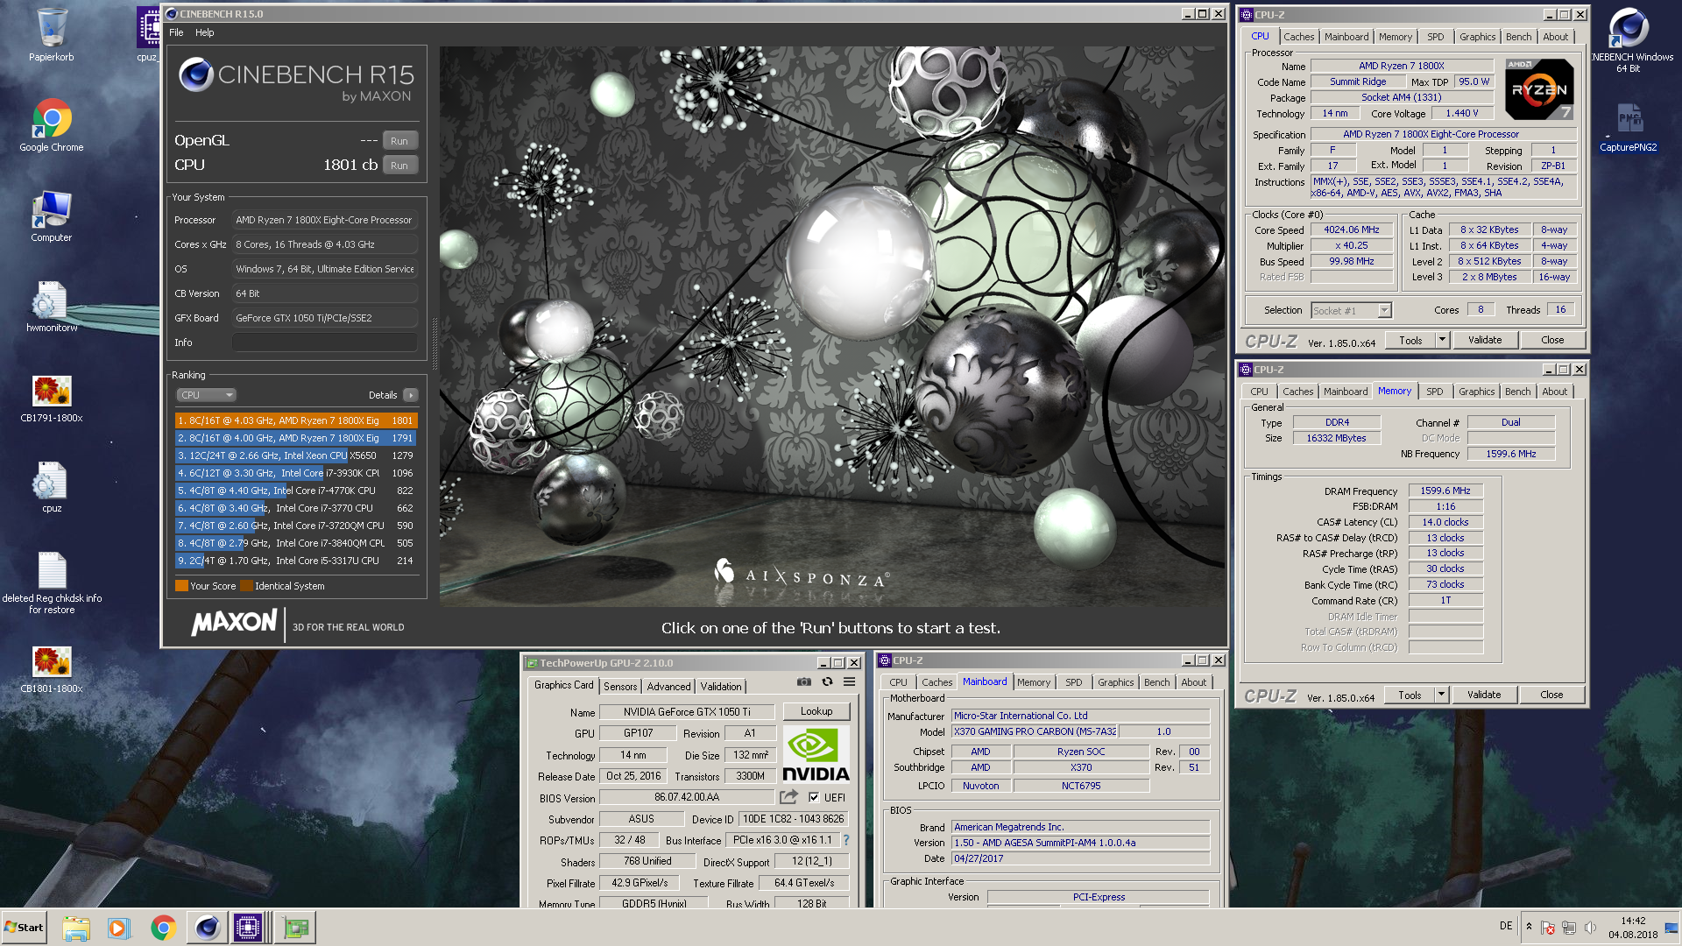Select ranking entry scoring 1791
The image size is (1682, 946).
tap(296, 438)
